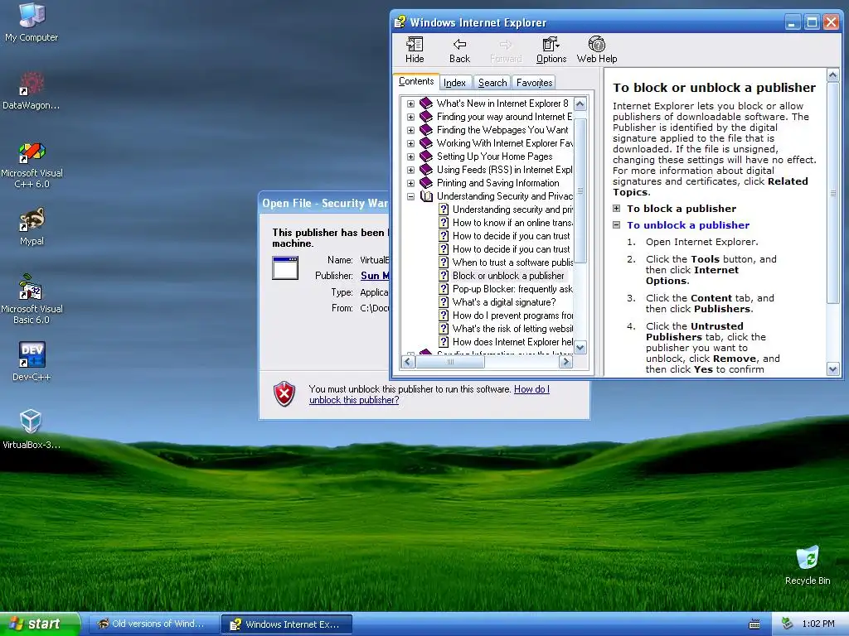Click book icon beside Printing and Saving Information
849x636 pixels.
pos(426,183)
